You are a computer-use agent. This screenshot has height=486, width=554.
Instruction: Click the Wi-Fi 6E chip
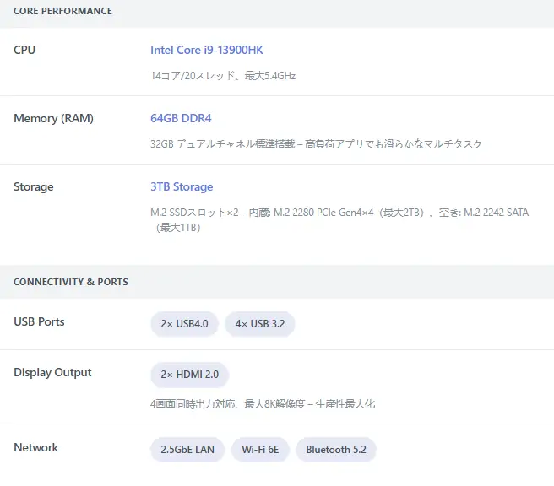pos(260,450)
